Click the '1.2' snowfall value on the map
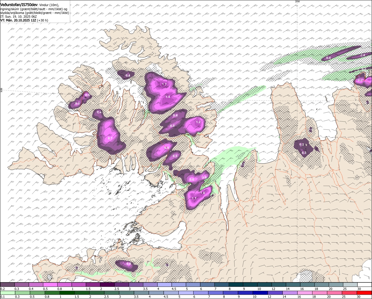 click(198, 122)
